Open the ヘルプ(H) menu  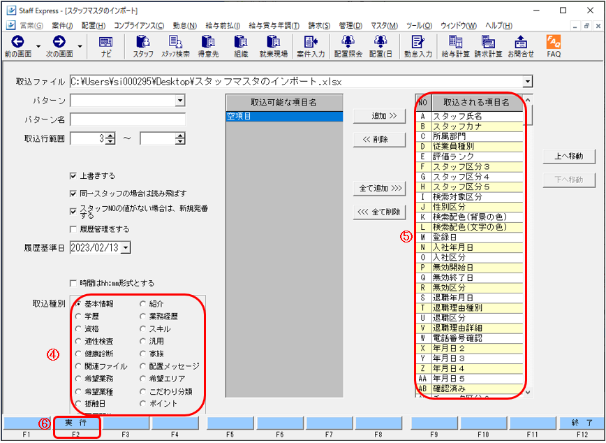pos(498,26)
